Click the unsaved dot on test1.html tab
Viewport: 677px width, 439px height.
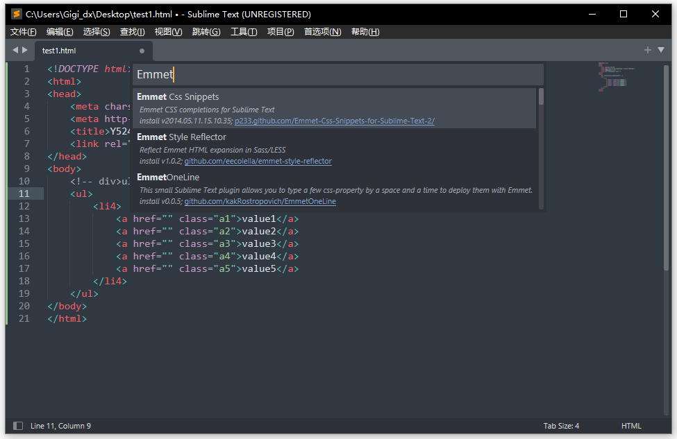(x=142, y=51)
